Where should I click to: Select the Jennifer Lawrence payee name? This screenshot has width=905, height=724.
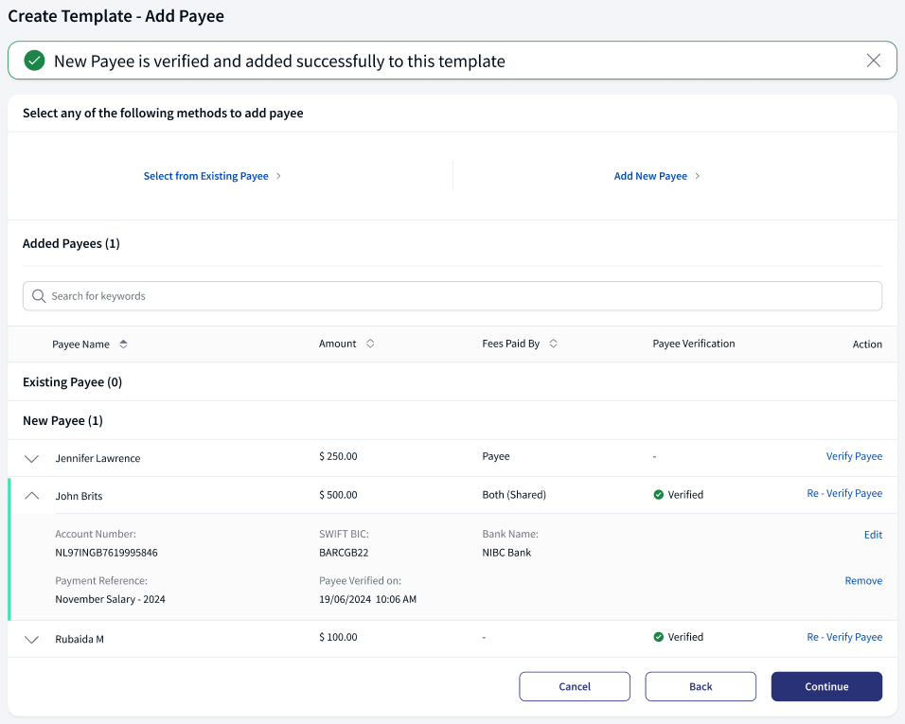pos(98,459)
